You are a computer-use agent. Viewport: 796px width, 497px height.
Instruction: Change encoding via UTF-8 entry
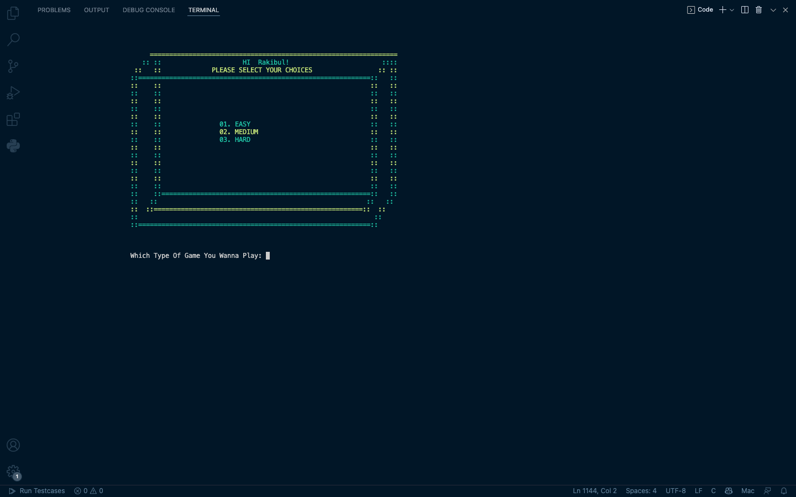pyautogui.click(x=675, y=491)
